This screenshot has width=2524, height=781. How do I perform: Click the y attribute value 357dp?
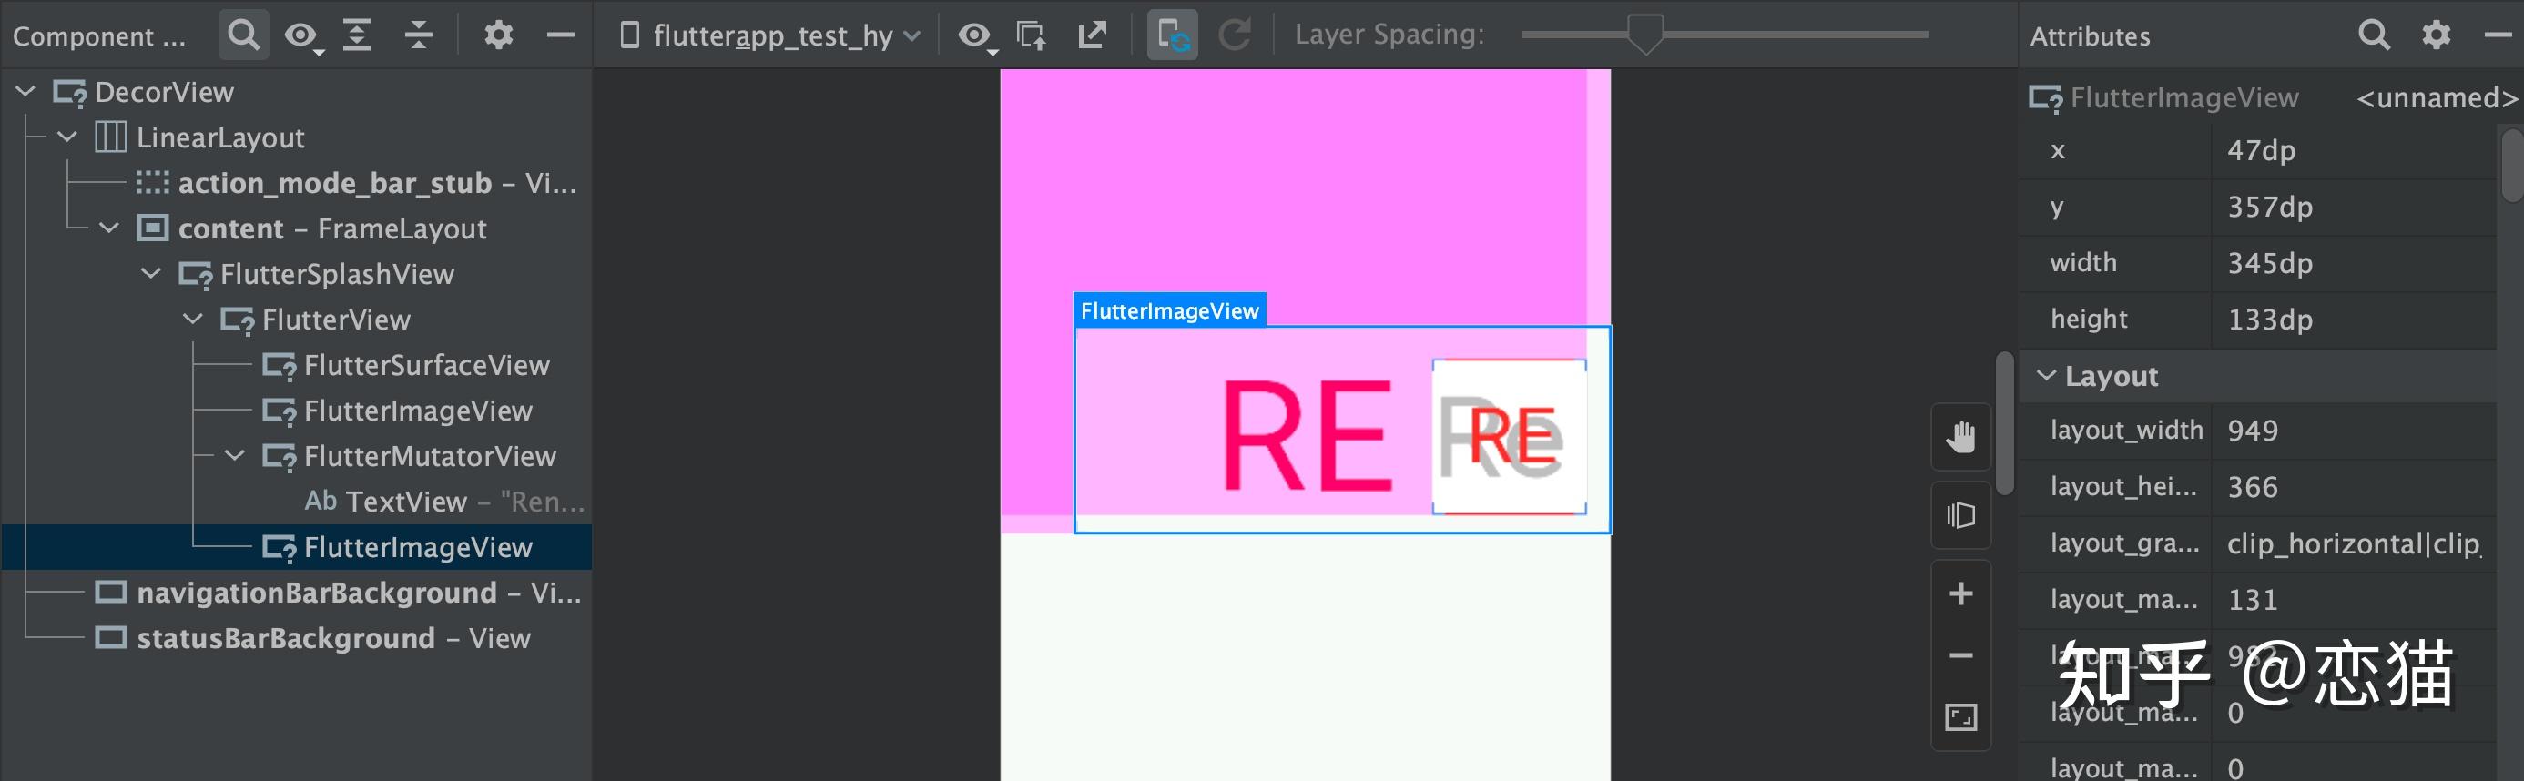click(x=2270, y=207)
